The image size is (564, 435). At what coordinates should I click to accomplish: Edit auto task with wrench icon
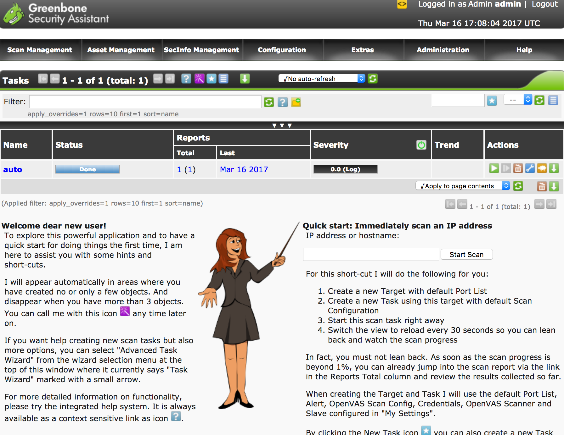pyautogui.click(x=530, y=168)
